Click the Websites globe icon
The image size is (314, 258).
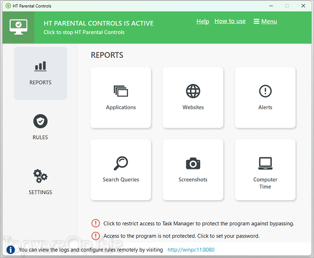point(193,91)
